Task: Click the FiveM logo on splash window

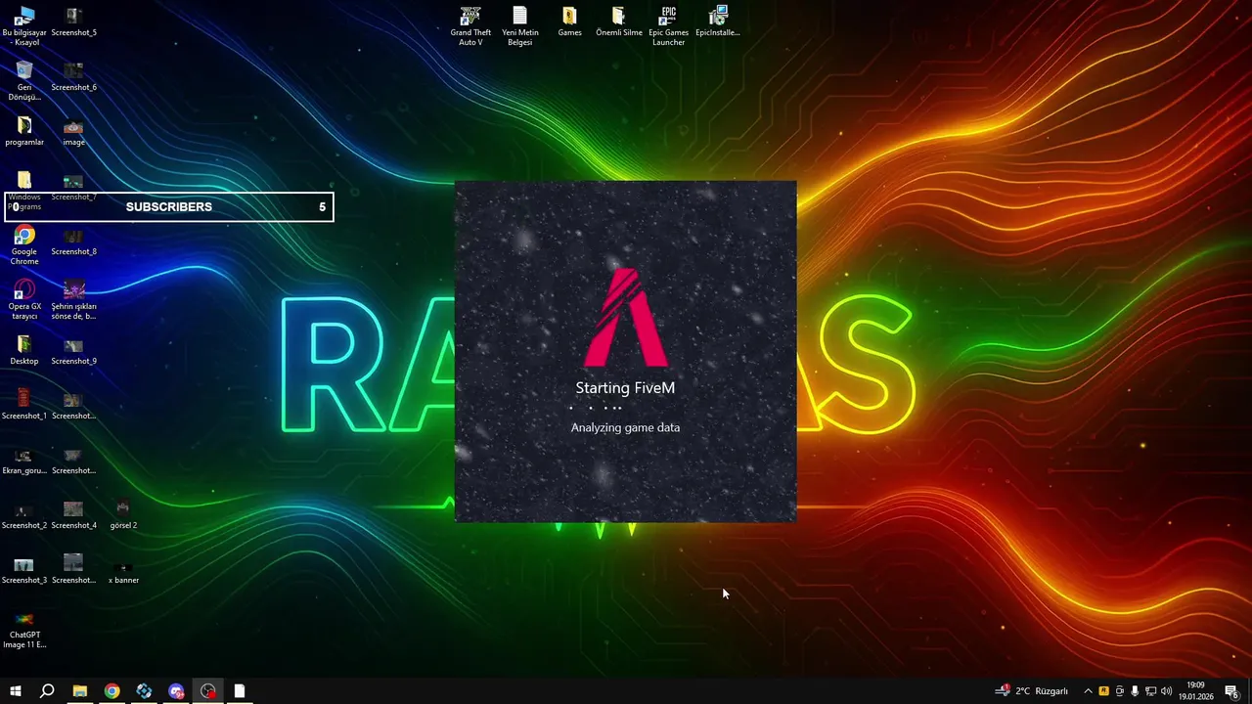Action: pyautogui.click(x=626, y=318)
